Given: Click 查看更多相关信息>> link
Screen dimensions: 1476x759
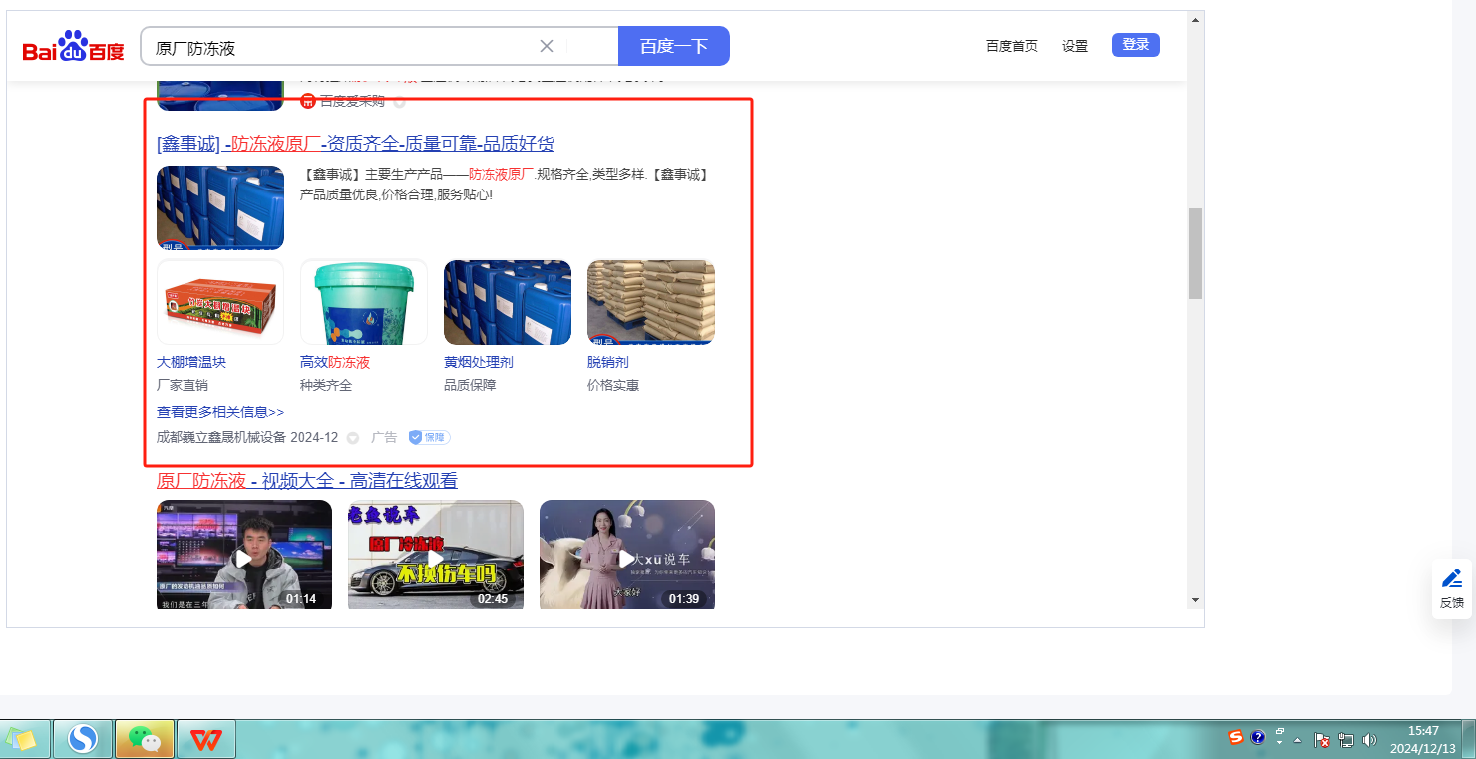Looking at the screenshot, I should coord(220,412).
